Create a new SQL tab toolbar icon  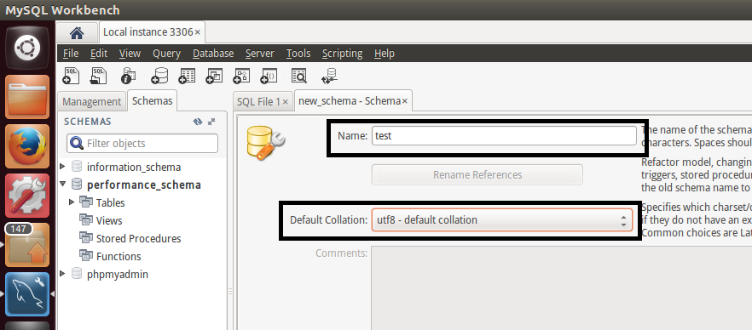coord(71,76)
